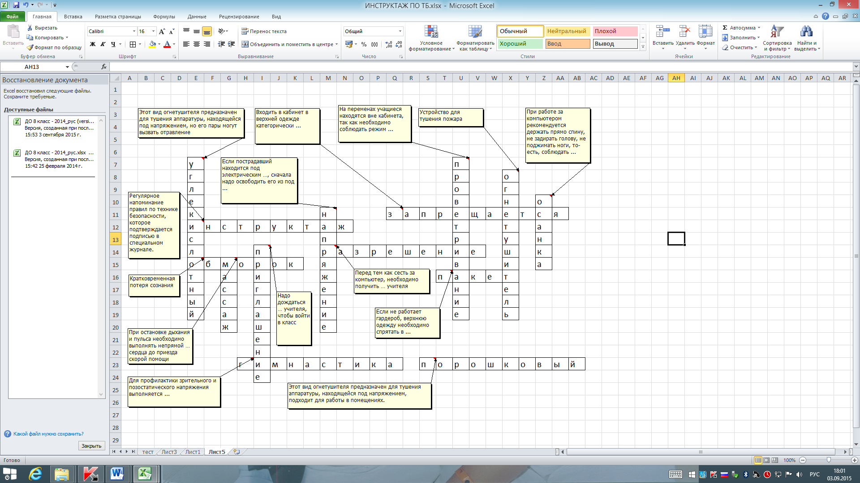This screenshot has height=483, width=860.
Task: Click the Paste (Вставить) icon
Action: pyautogui.click(x=13, y=32)
